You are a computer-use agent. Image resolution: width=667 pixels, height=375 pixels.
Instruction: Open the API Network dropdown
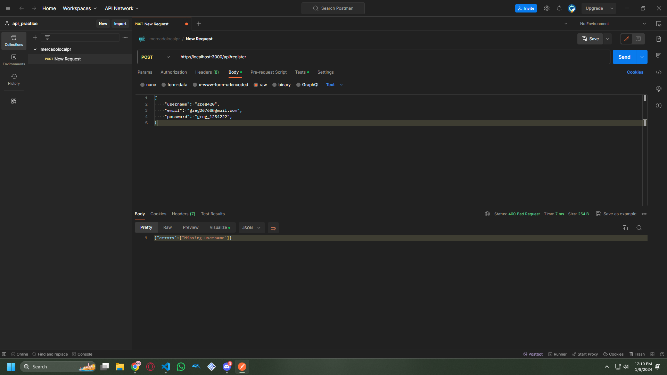(x=122, y=8)
